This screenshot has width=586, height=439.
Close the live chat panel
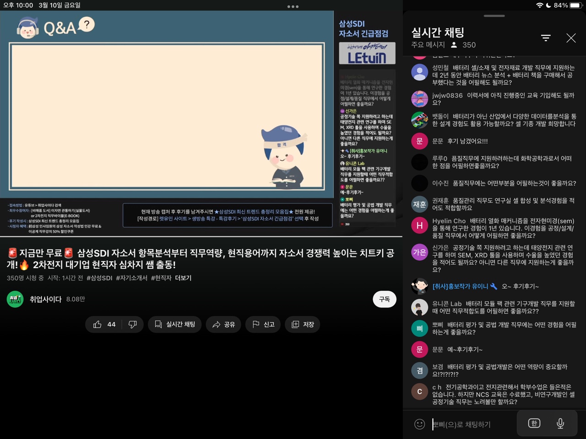click(571, 38)
